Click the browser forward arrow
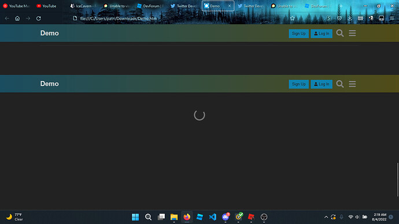Viewport: 399px width, 224px height. coord(28,19)
